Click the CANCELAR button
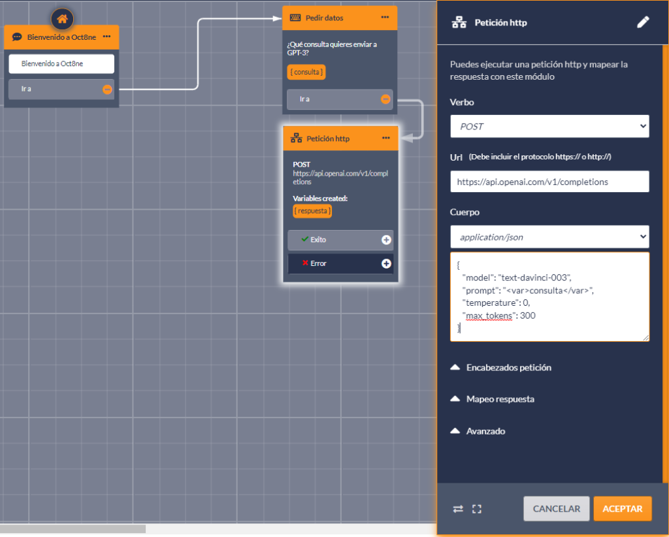The width and height of the screenshot is (669, 537). click(556, 509)
